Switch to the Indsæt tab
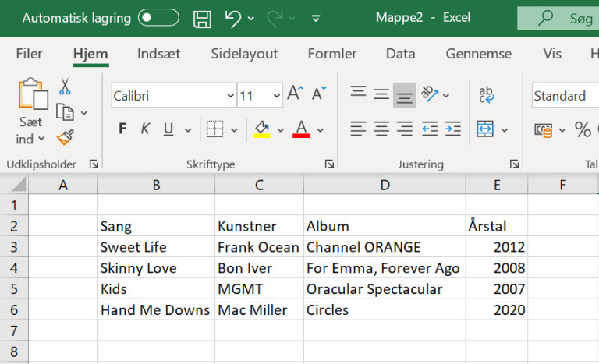Image resolution: width=599 pixels, height=364 pixels. (x=158, y=54)
